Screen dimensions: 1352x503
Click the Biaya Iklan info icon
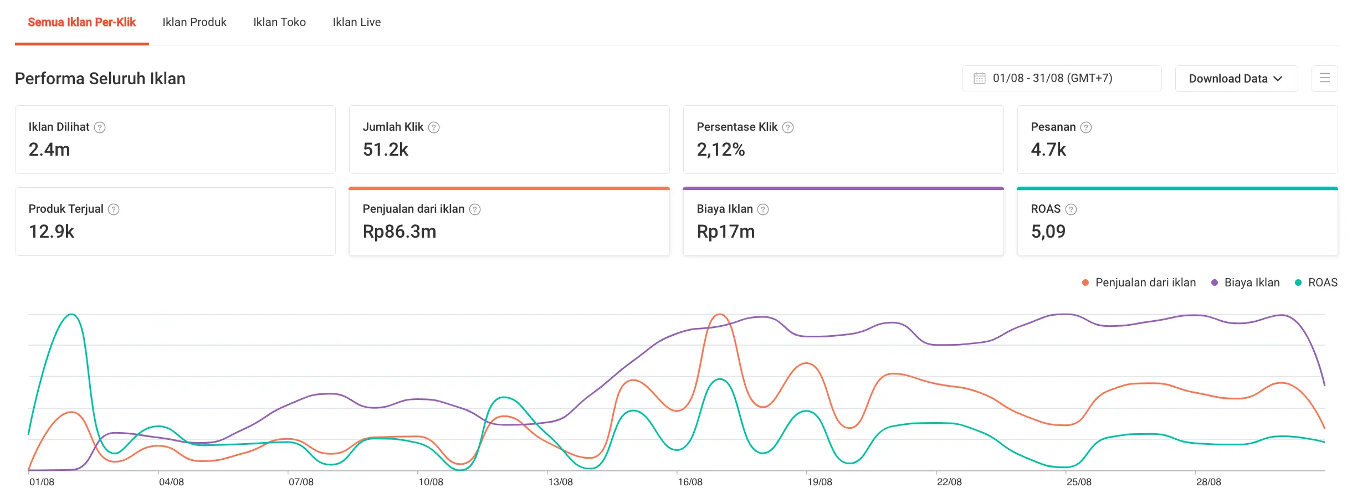point(763,209)
